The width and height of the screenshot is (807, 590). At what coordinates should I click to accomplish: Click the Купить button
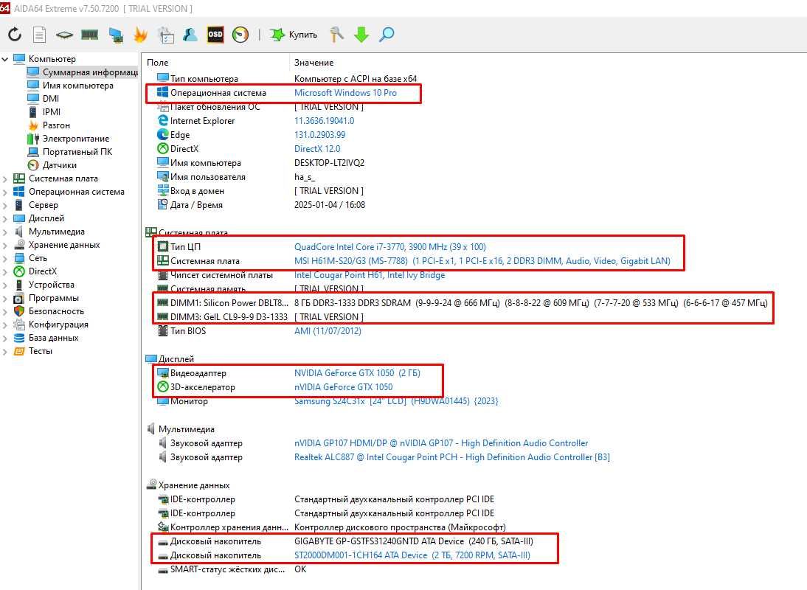click(x=294, y=35)
